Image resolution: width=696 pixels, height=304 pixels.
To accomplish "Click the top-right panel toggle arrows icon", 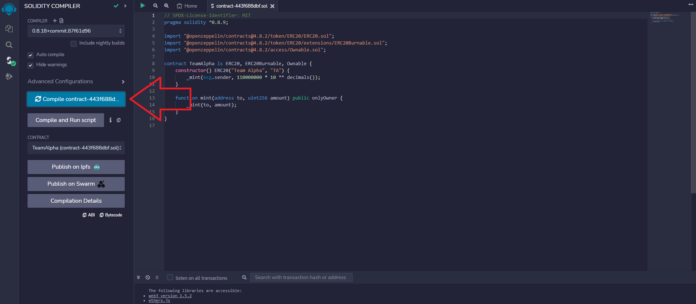I will [691, 4].
